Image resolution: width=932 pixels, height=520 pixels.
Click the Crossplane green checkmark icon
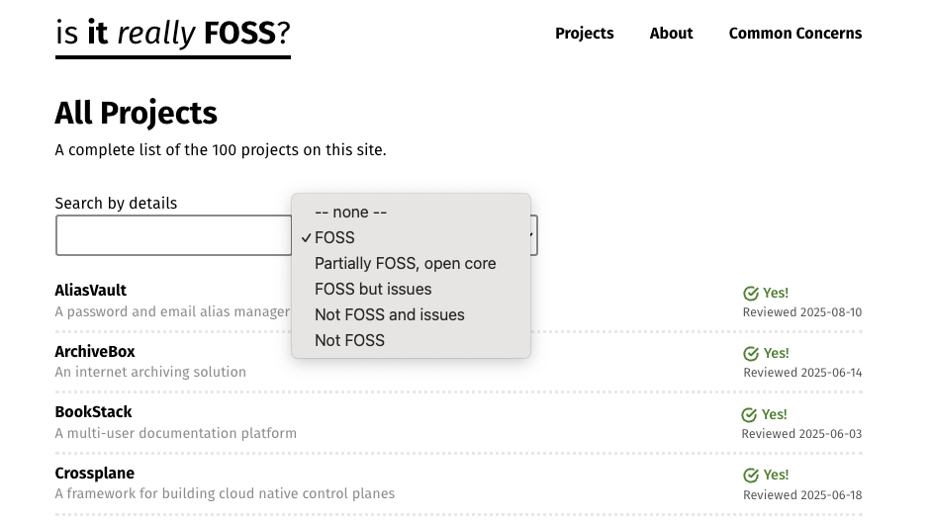click(751, 475)
